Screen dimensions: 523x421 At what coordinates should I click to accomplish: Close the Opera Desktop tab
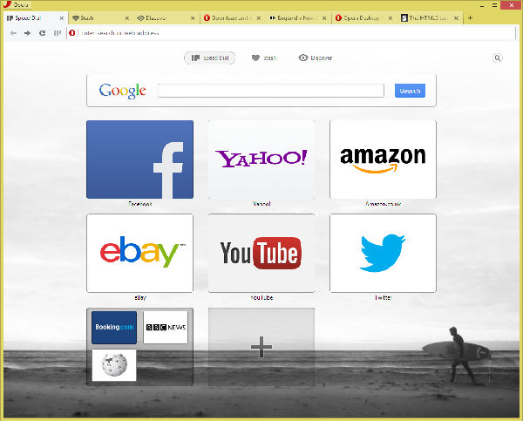(x=391, y=18)
